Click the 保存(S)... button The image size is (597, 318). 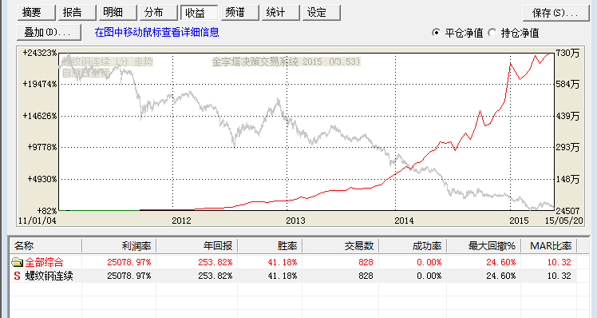pyautogui.click(x=555, y=13)
